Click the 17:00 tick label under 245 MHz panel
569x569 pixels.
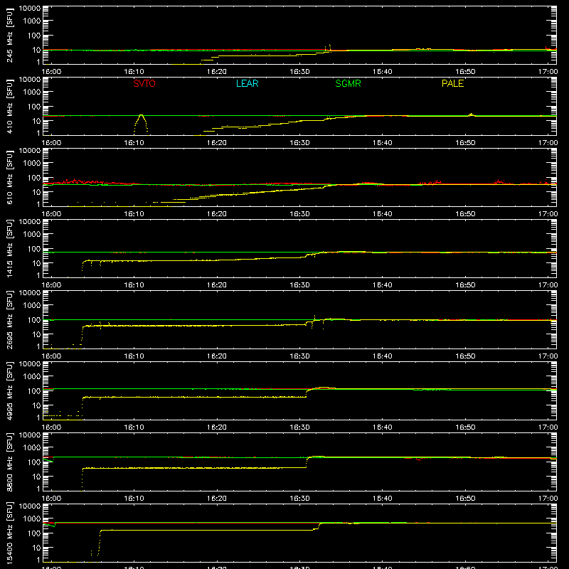click(x=548, y=72)
